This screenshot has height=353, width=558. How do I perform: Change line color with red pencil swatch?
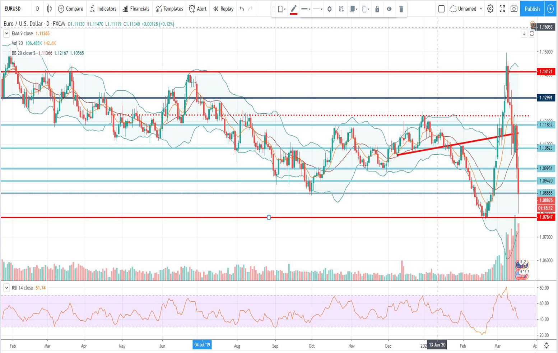[x=293, y=9]
